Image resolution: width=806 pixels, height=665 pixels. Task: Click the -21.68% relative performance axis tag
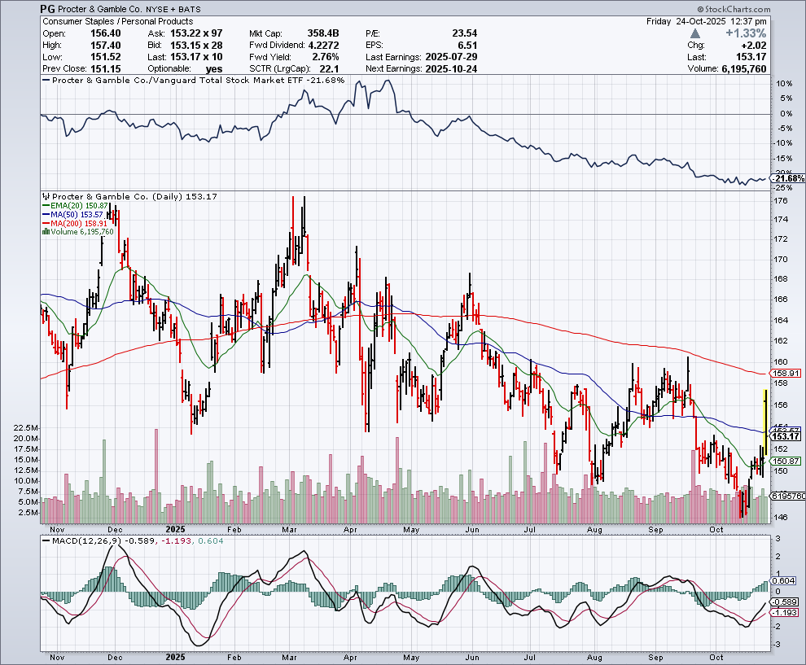pyautogui.click(x=786, y=178)
